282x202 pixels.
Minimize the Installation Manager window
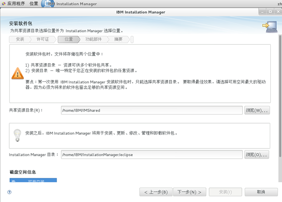263,12
